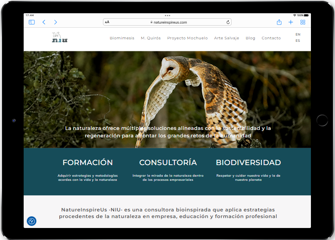Add a new tab with plus icon
The width and height of the screenshot is (335, 240).
291,22
